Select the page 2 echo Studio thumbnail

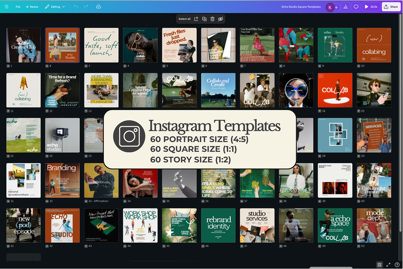(x=62, y=45)
